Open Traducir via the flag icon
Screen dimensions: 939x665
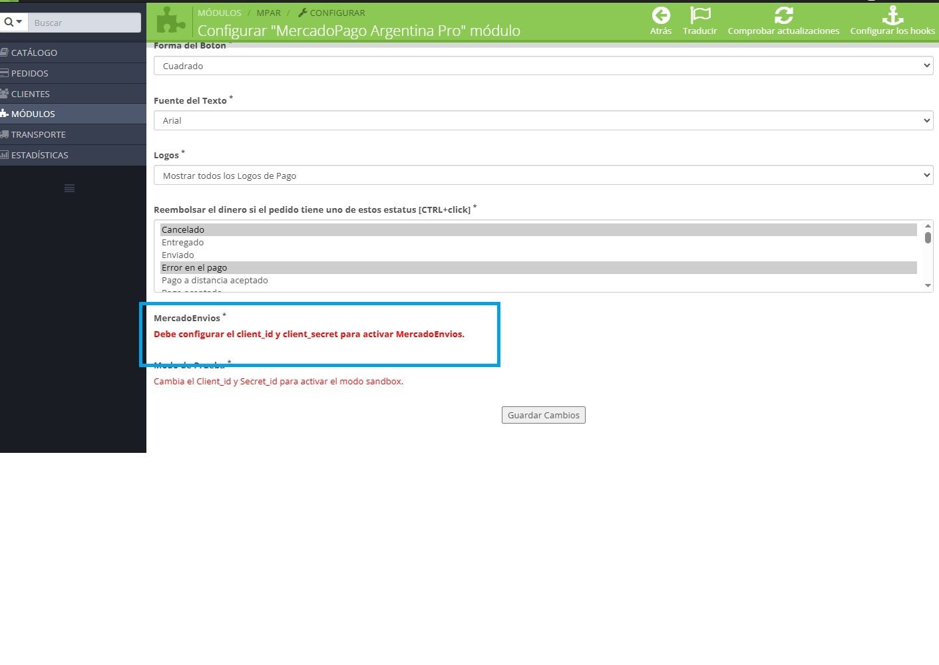(700, 15)
